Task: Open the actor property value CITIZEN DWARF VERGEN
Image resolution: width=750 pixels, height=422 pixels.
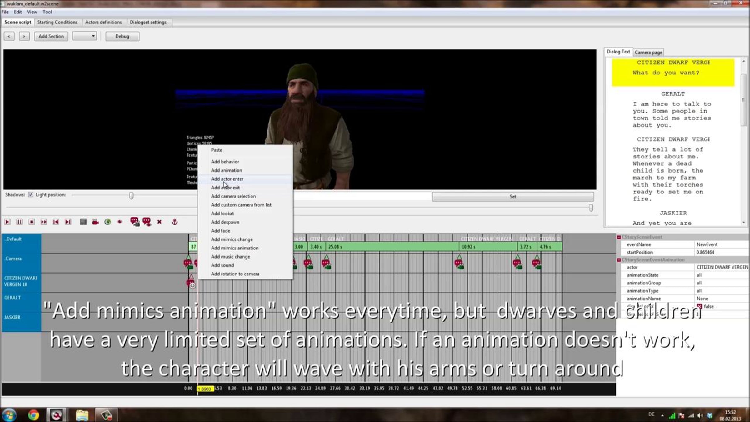Action: (722, 267)
